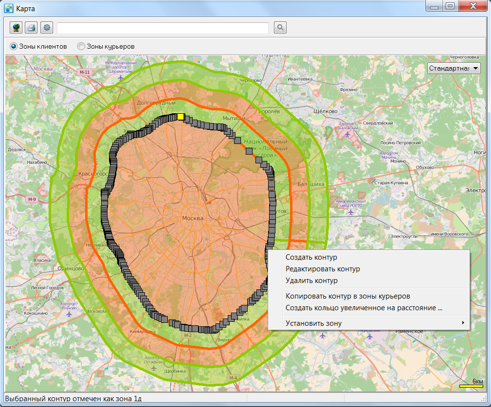Click the Шереметьево airport plane icon
This screenshot has width=491, height=407.
(x=121, y=77)
